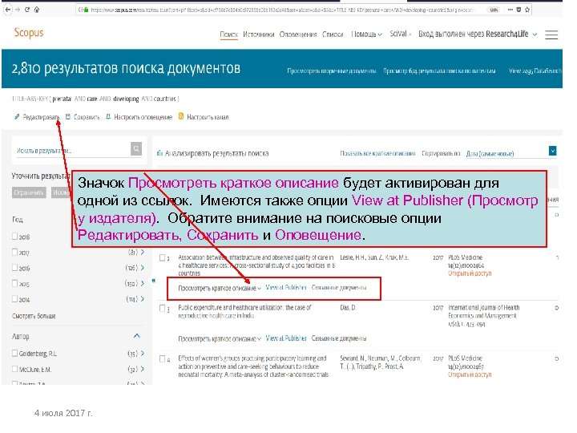
Task: Click Сохранить search link
Action: click(87, 117)
